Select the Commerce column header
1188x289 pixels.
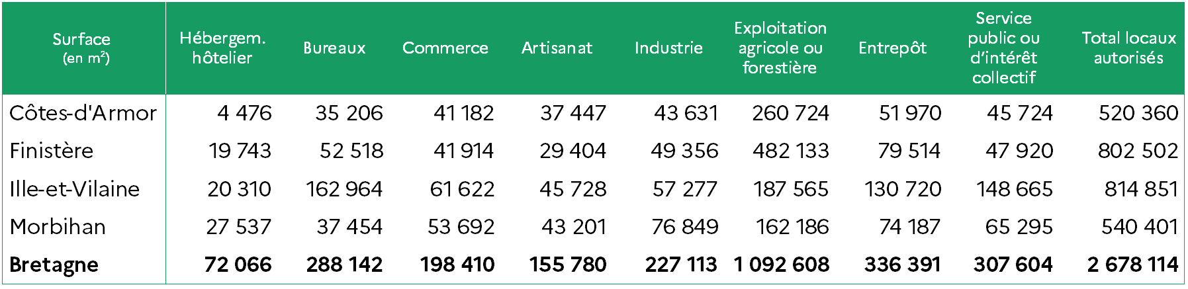[445, 48]
